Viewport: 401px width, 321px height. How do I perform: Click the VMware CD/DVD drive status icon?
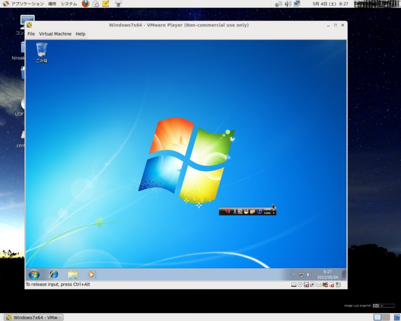coord(300,285)
